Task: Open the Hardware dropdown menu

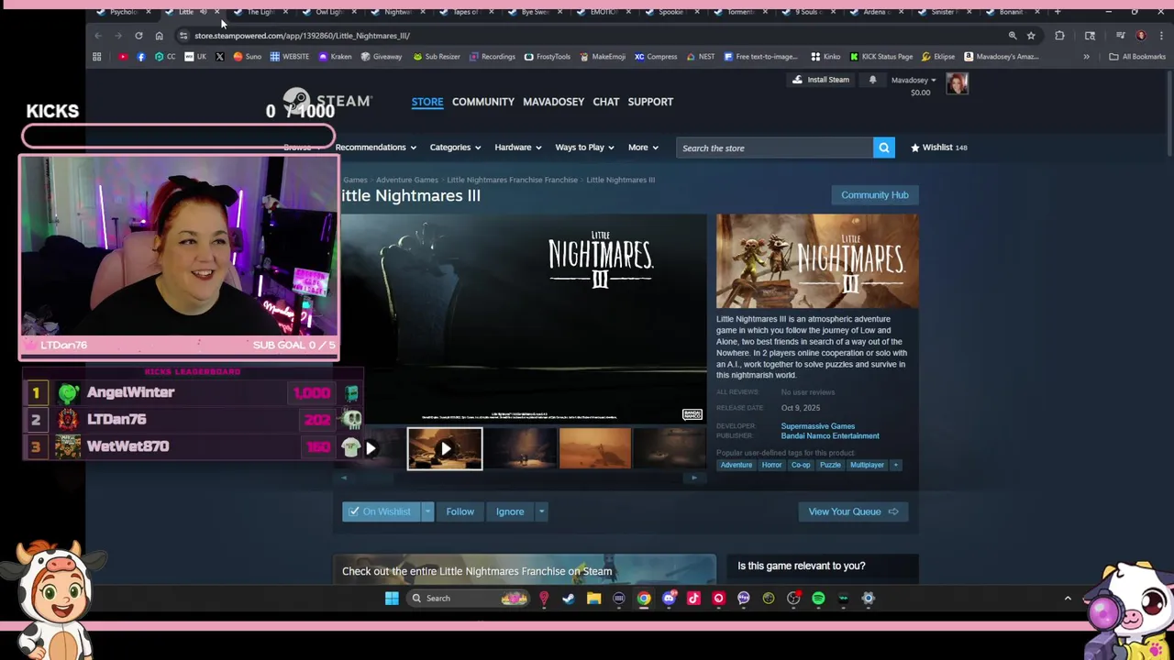Action: [518, 148]
